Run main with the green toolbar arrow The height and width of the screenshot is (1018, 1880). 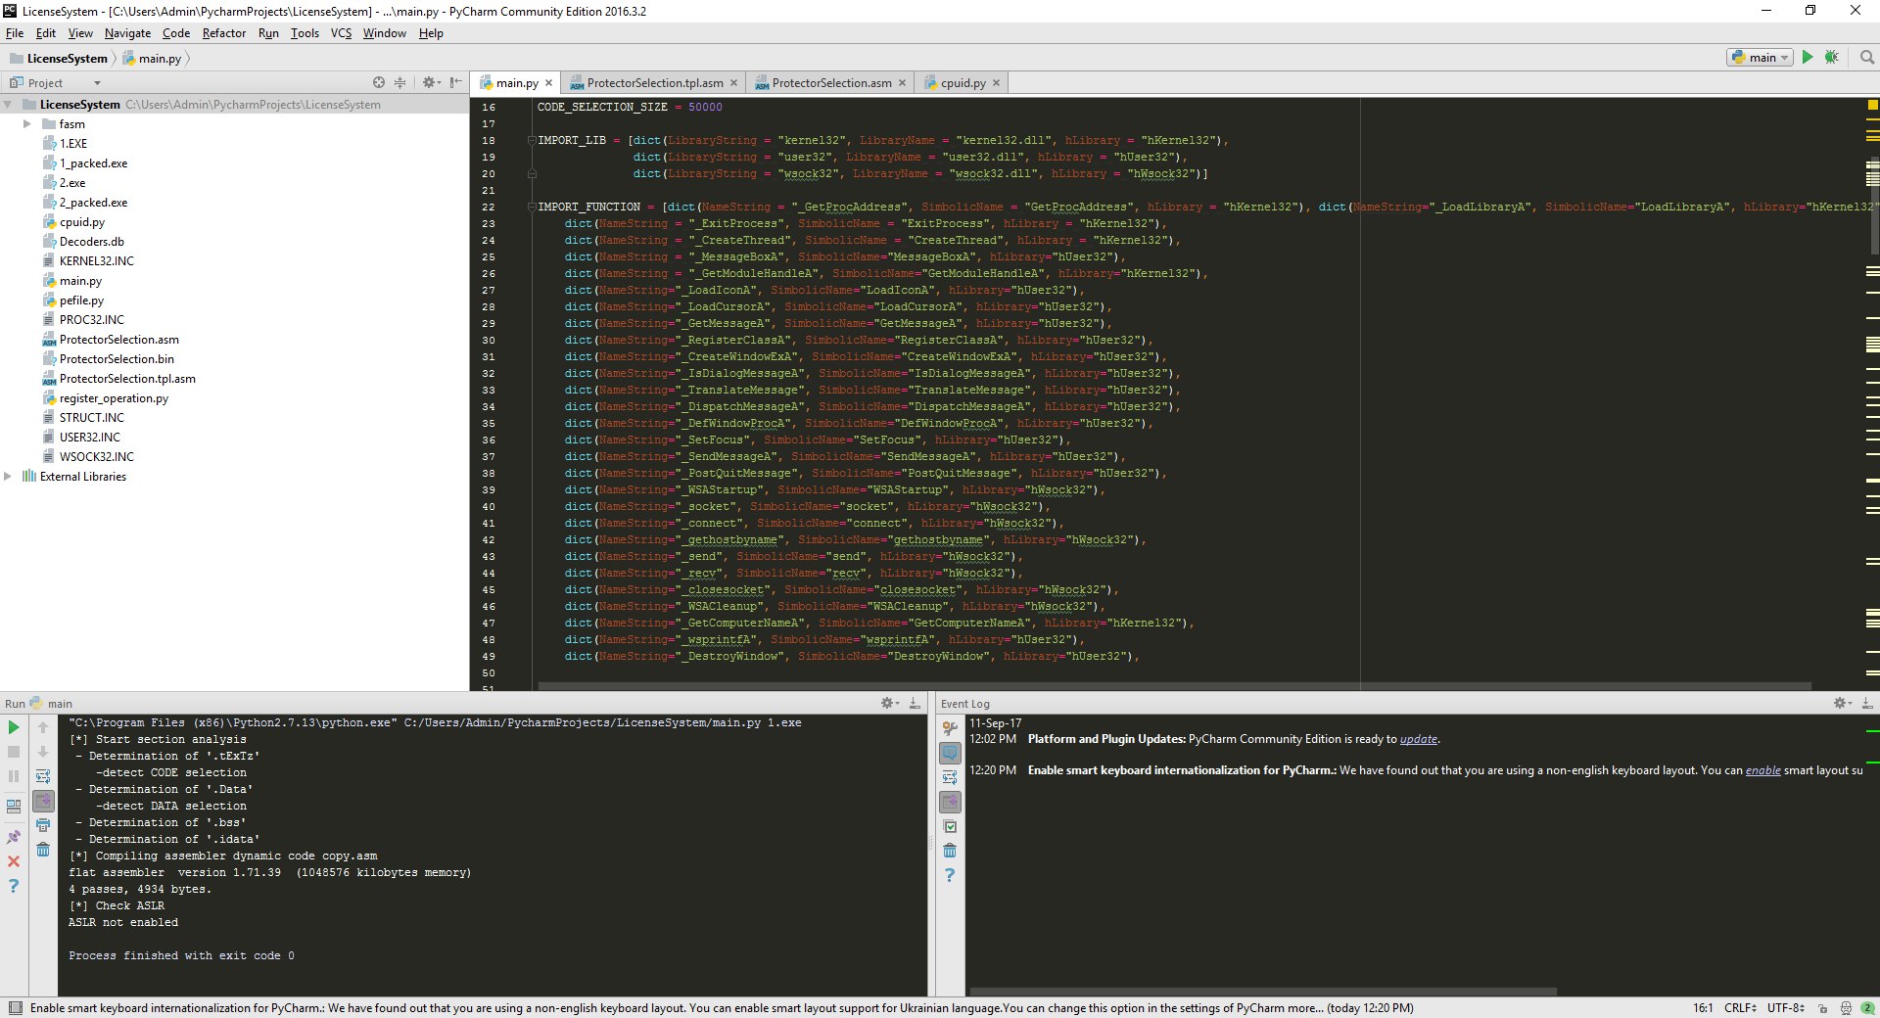1808,58
